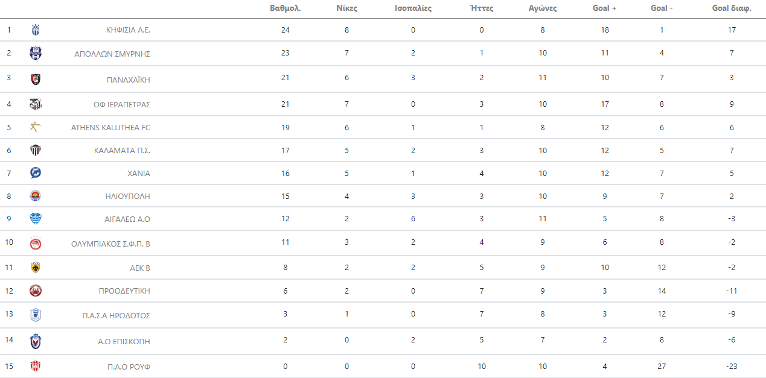Click the Αγώνες column header
Viewport: 766px width, 378px height.
[543, 8]
